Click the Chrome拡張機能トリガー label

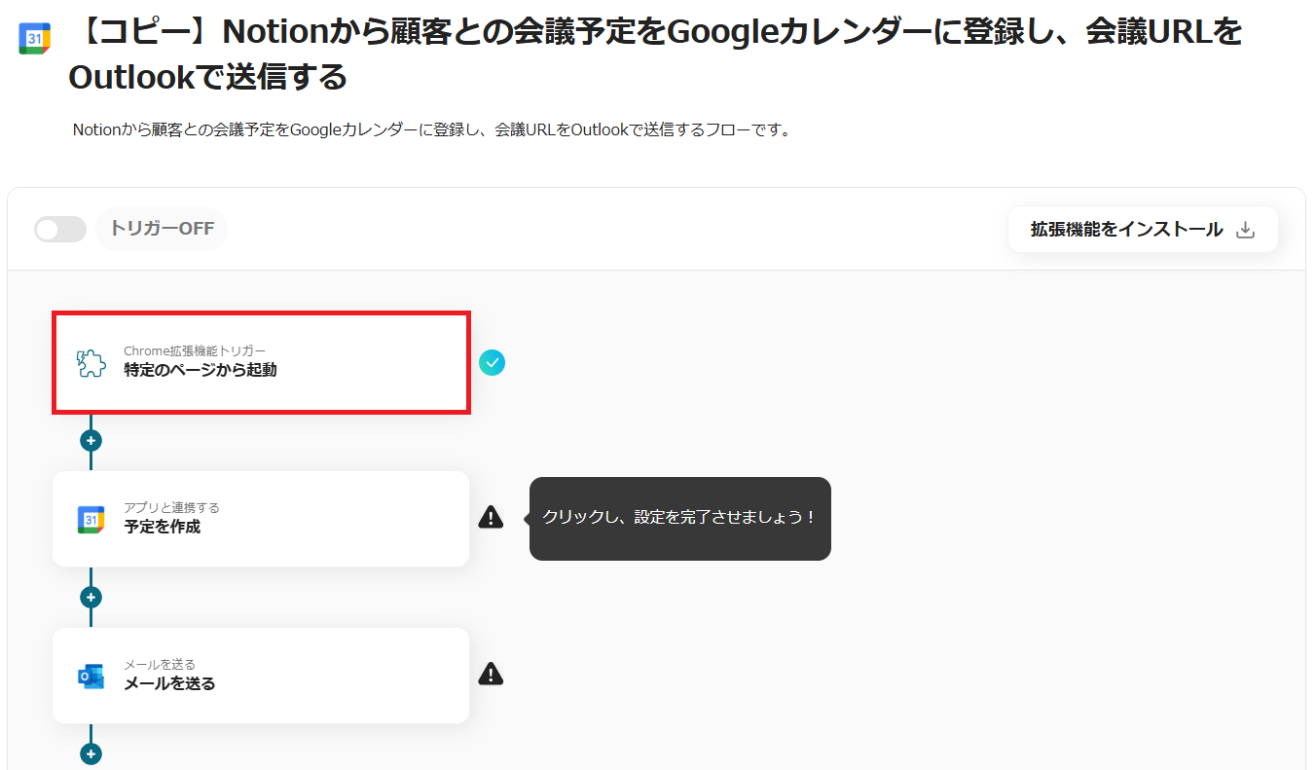tap(195, 350)
